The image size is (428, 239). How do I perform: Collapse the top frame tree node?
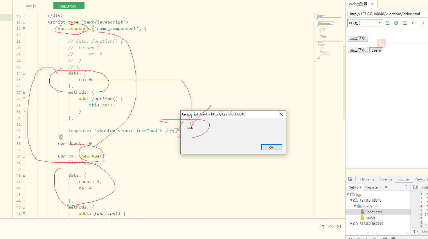point(348,194)
